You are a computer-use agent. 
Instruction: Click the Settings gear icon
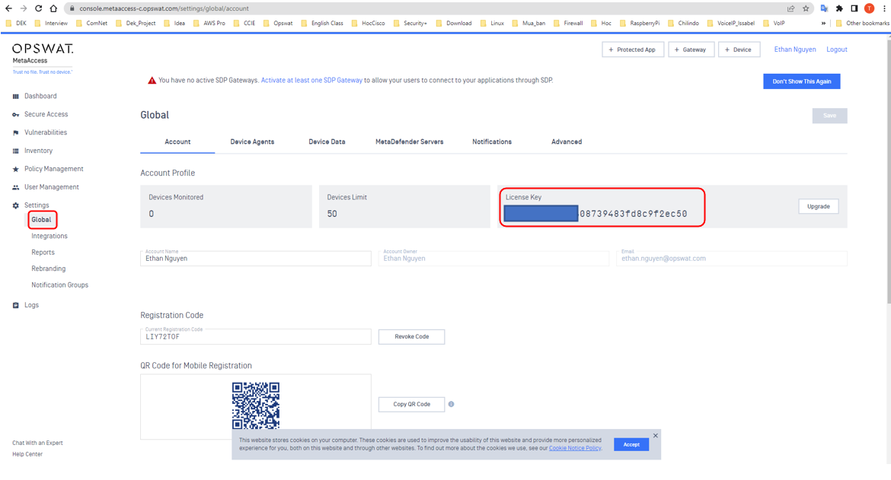pyautogui.click(x=15, y=205)
